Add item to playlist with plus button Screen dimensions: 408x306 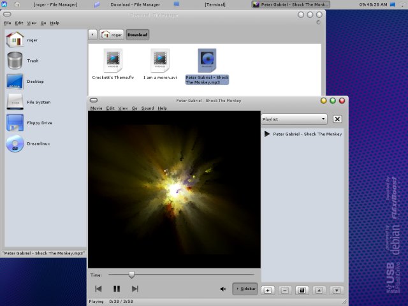pyautogui.click(x=268, y=291)
